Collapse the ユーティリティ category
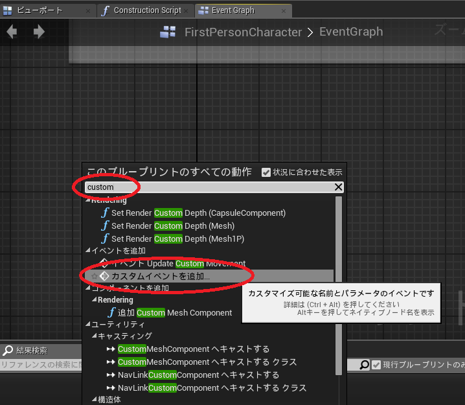This screenshot has height=405, width=465. pyautogui.click(x=88, y=324)
